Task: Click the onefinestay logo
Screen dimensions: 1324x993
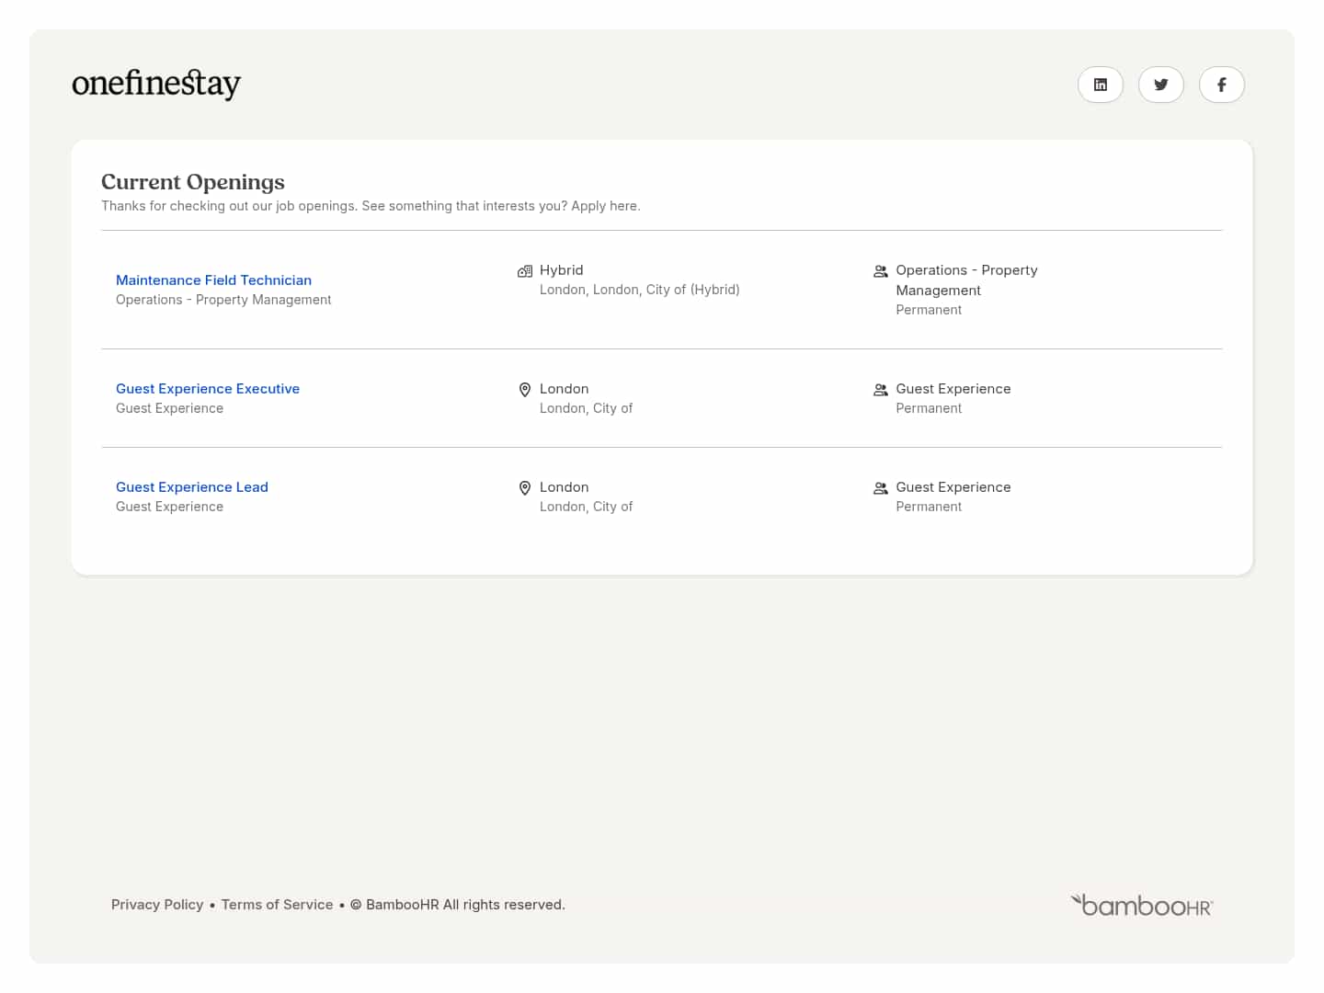Action: point(156,84)
